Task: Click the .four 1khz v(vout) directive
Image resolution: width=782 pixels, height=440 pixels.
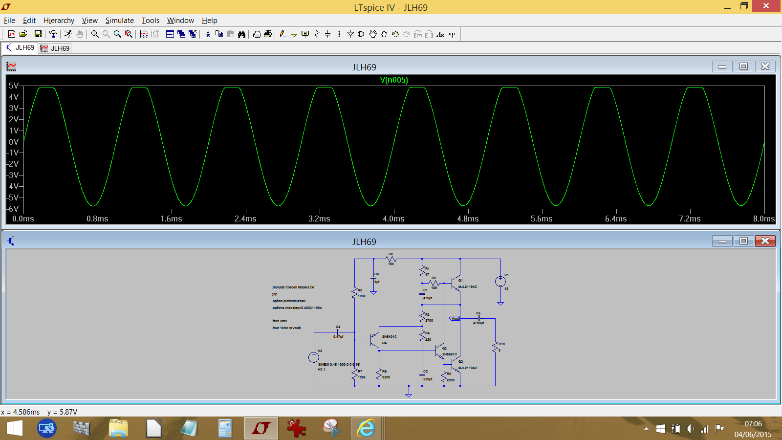Action: click(x=286, y=328)
